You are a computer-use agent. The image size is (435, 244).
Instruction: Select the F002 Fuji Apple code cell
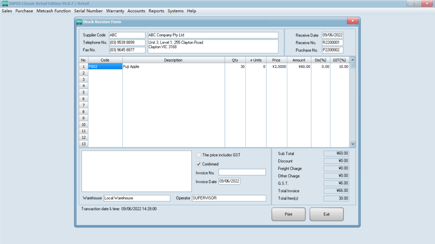point(105,66)
